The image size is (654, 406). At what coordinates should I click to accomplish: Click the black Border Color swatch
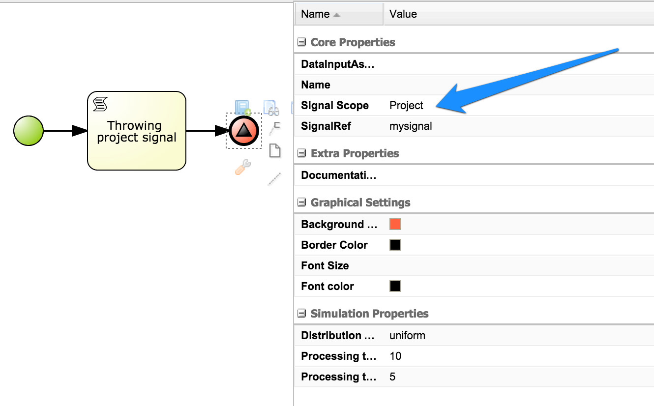(395, 245)
